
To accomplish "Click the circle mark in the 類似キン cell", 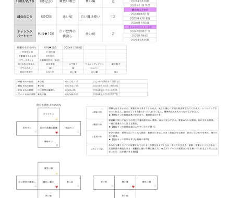I will pos(78,132).
